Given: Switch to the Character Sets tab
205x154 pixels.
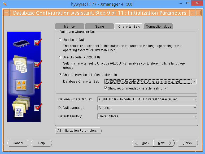Looking at the screenshot, I should pyautogui.click(x=129, y=27).
